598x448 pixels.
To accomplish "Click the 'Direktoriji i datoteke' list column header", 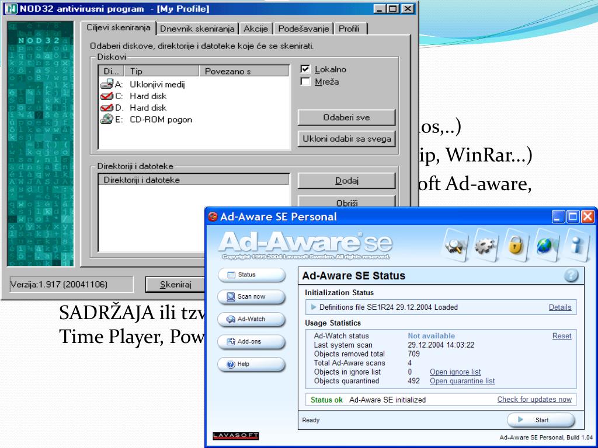I will (194, 180).
